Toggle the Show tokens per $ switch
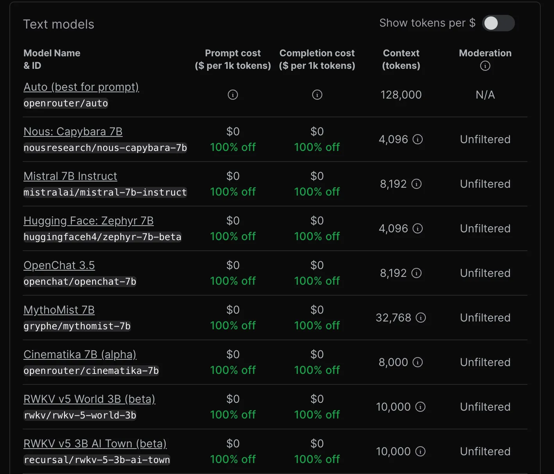 [498, 23]
